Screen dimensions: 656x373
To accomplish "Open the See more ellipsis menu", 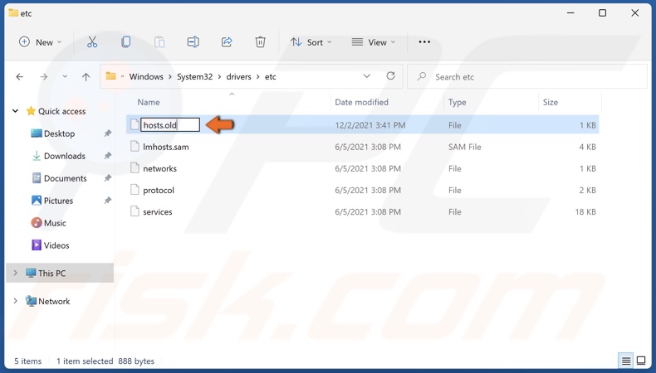I will 424,42.
